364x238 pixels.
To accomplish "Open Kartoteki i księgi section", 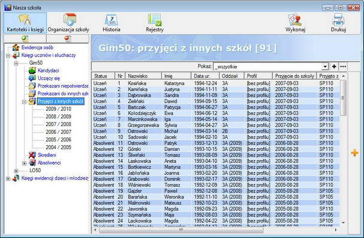I will click(x=25, y=23).
